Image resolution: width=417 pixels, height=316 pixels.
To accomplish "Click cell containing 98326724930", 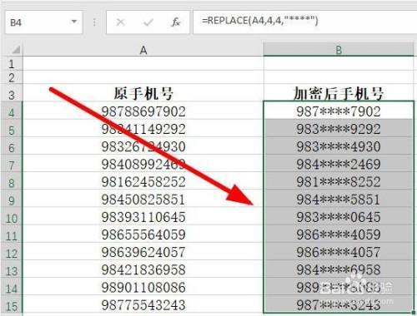I will pyautogui.click(x=143, y=146).
